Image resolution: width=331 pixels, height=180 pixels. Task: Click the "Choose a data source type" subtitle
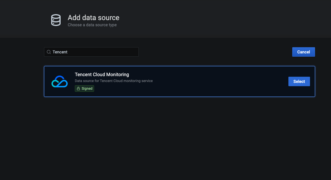coord(92,25)
